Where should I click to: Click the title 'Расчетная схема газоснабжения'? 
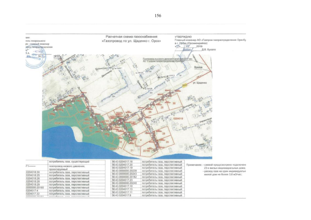coord(132,36)
